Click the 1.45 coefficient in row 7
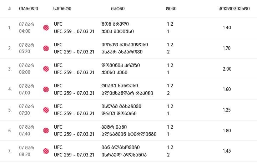Image resolution: width=257 pixels, height=164 pixels. 227,151
